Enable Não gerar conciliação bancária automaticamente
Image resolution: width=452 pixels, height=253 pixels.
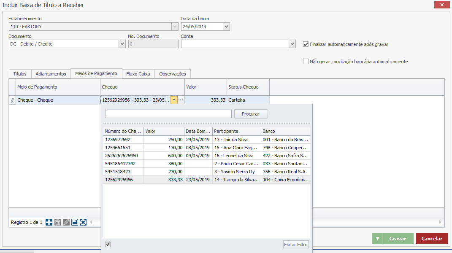click(x=306, y=62)
